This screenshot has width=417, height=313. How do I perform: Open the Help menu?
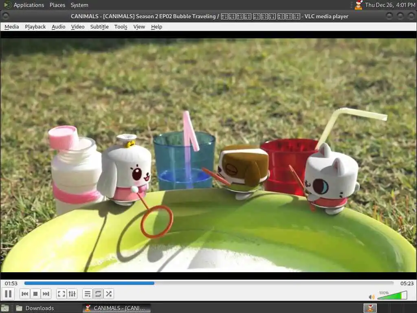(157, 26)
